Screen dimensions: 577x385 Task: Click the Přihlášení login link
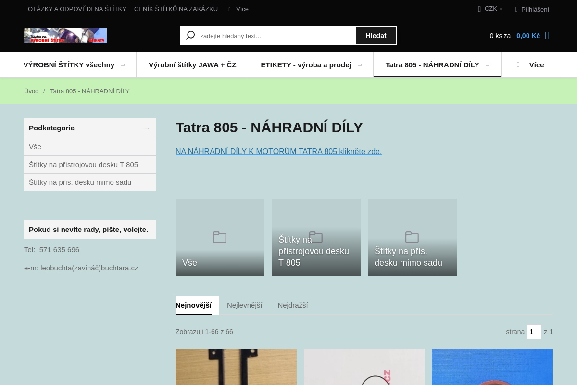(x=532, y=9)
